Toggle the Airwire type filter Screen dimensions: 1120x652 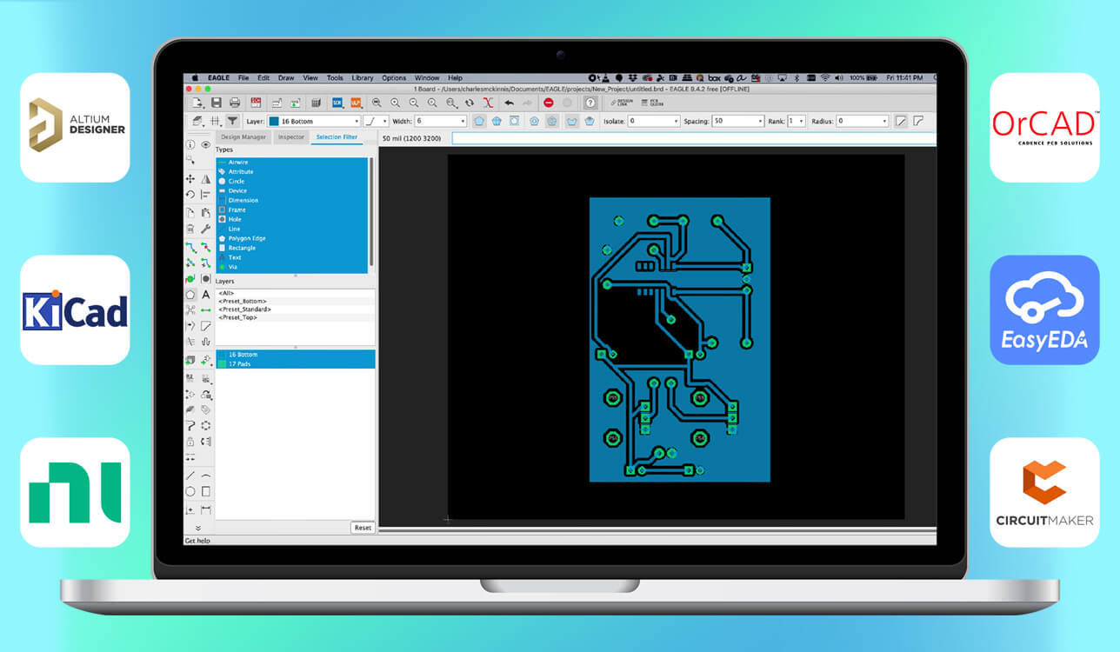[x=292, y=163]
